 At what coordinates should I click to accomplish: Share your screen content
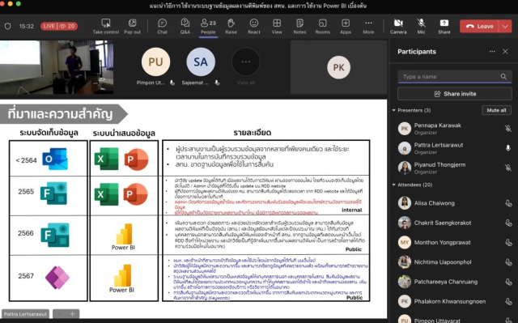[x=444, y=27]
